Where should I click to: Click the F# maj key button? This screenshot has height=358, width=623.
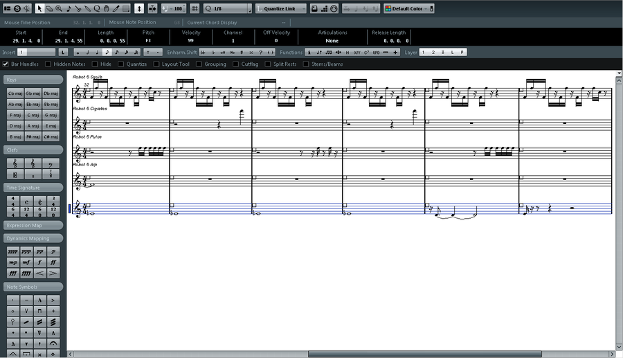pyautogui.click(x=33, y=137)
